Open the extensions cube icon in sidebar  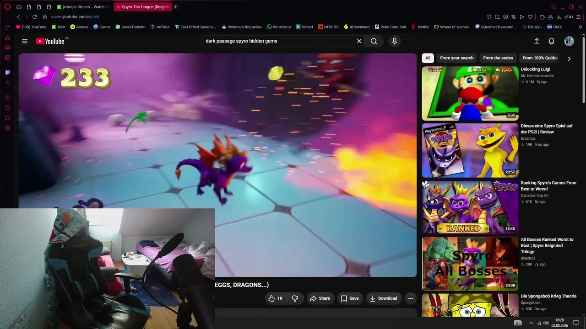(7, 118)
